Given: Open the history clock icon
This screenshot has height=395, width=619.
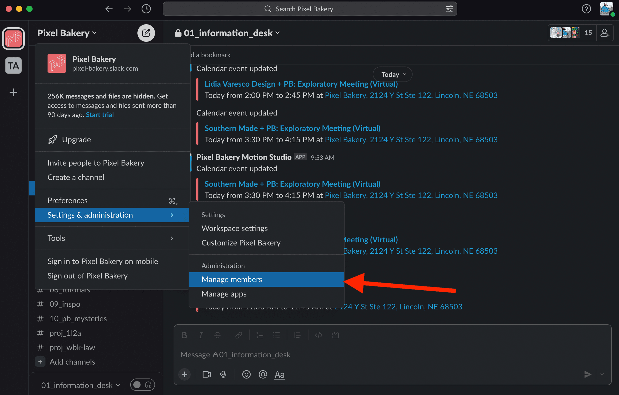Looking at the screenshot, I should pyautogui.click(x=146, y=9).
